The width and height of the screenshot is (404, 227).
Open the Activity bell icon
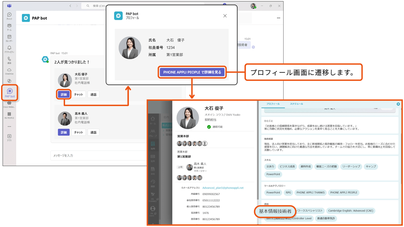coord(9,49)
